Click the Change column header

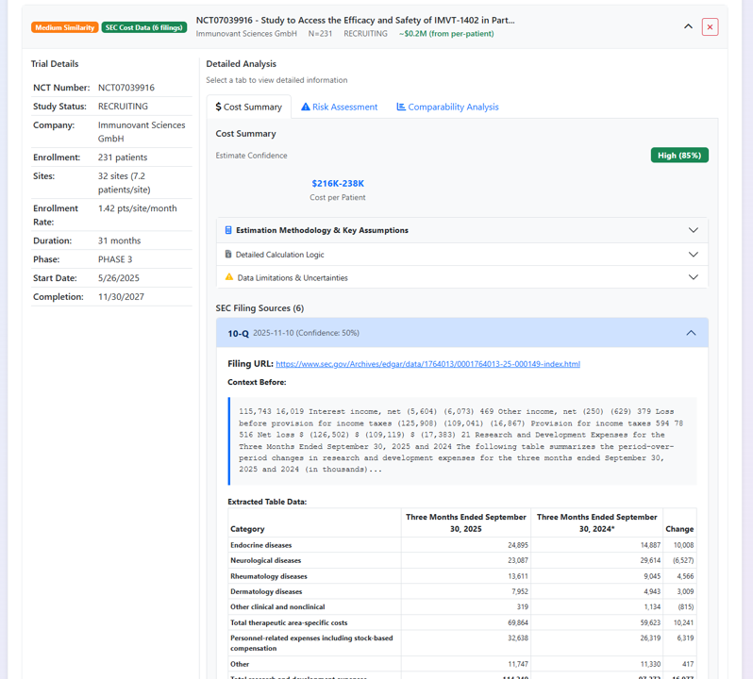click(x=679, y=529)
